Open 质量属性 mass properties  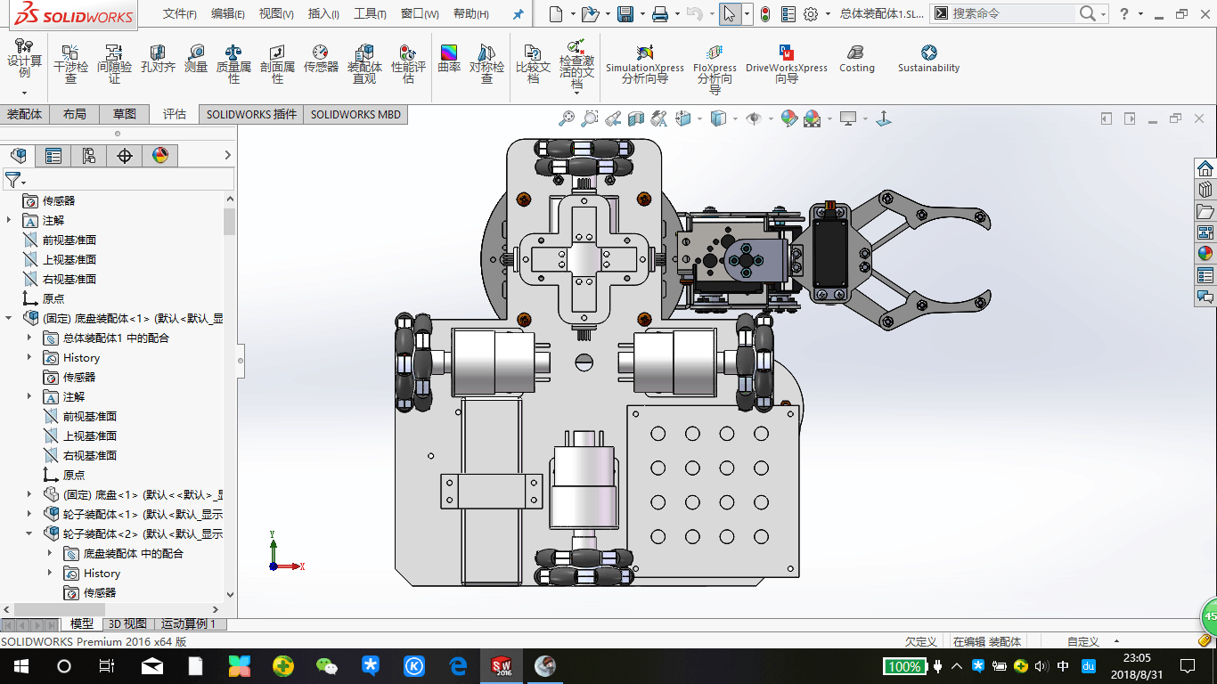point(233,64)
